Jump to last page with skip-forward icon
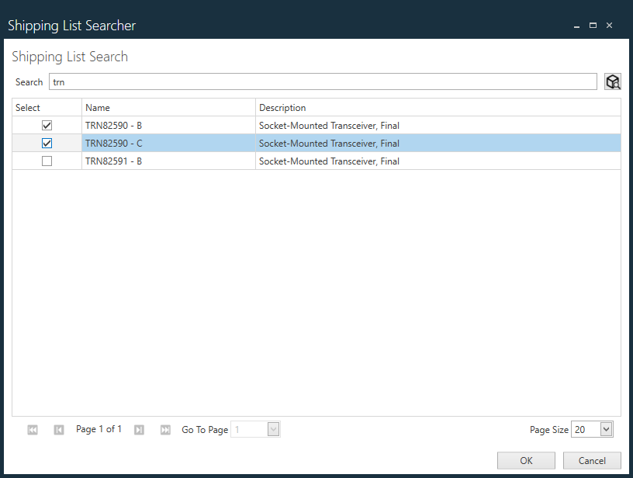 165,429
